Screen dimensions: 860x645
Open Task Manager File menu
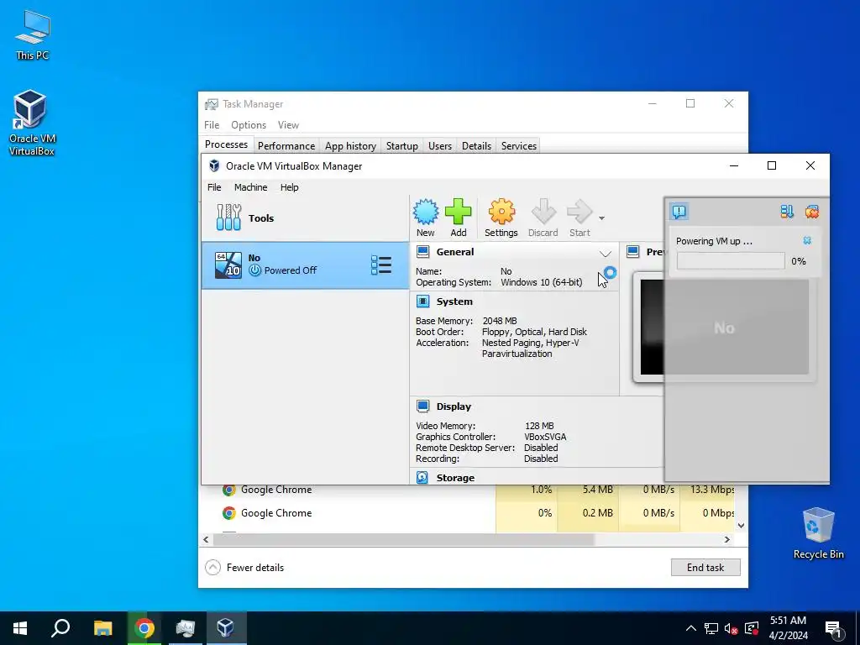(212, 125)
